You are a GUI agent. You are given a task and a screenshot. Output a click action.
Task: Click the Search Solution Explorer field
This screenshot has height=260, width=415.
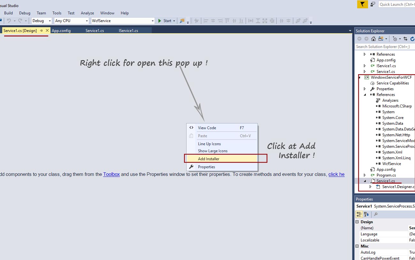(385, 47)
